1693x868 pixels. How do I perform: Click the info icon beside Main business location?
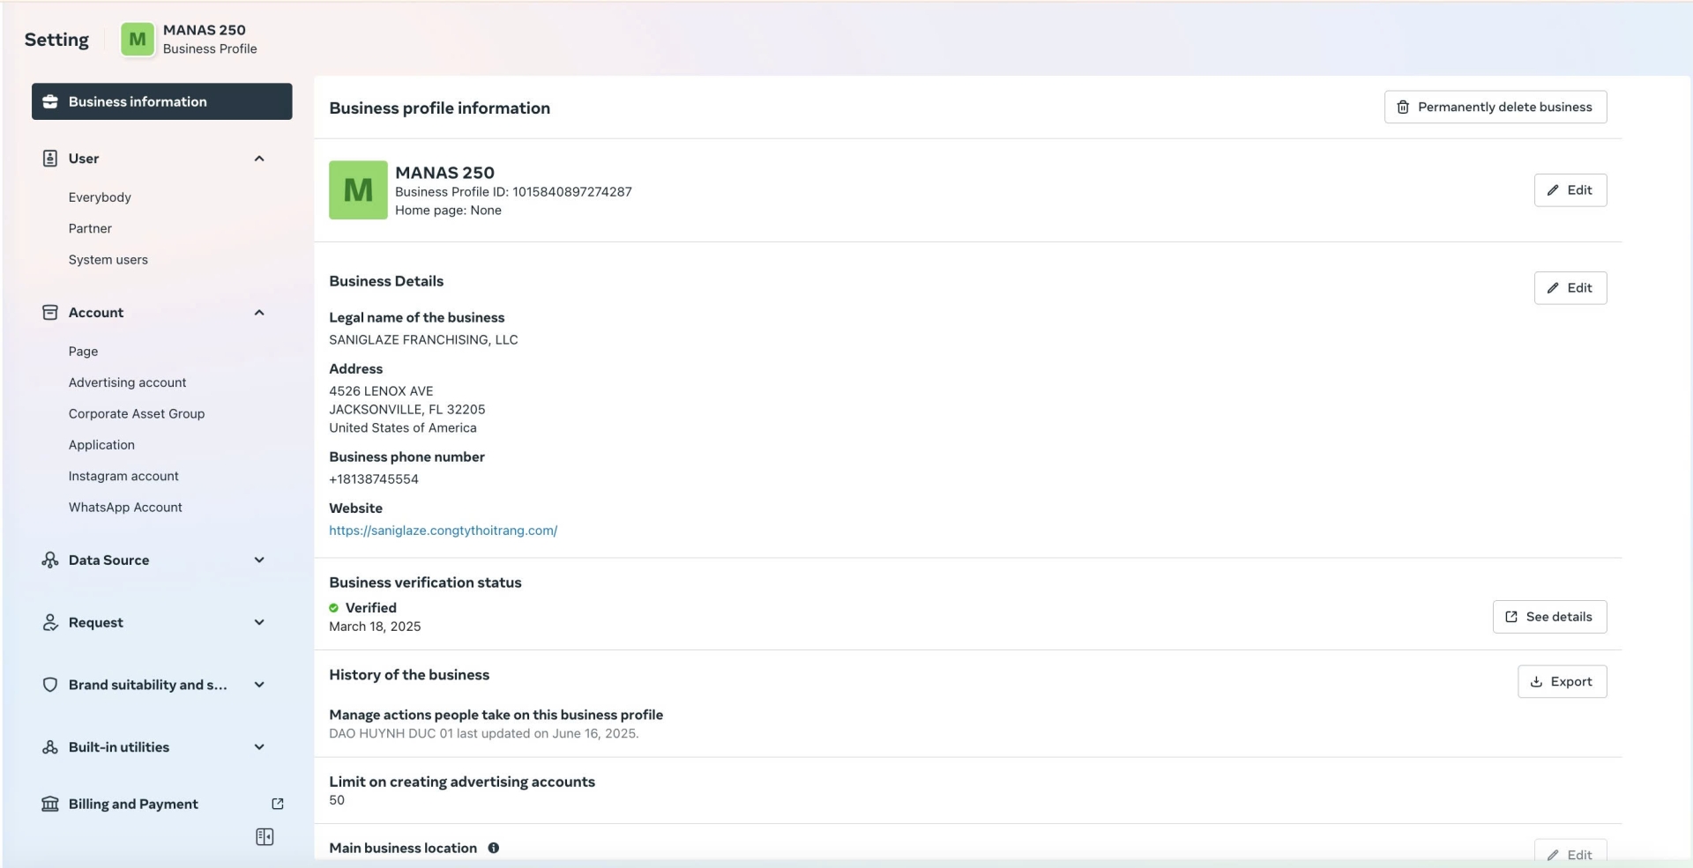click(494, 848)
